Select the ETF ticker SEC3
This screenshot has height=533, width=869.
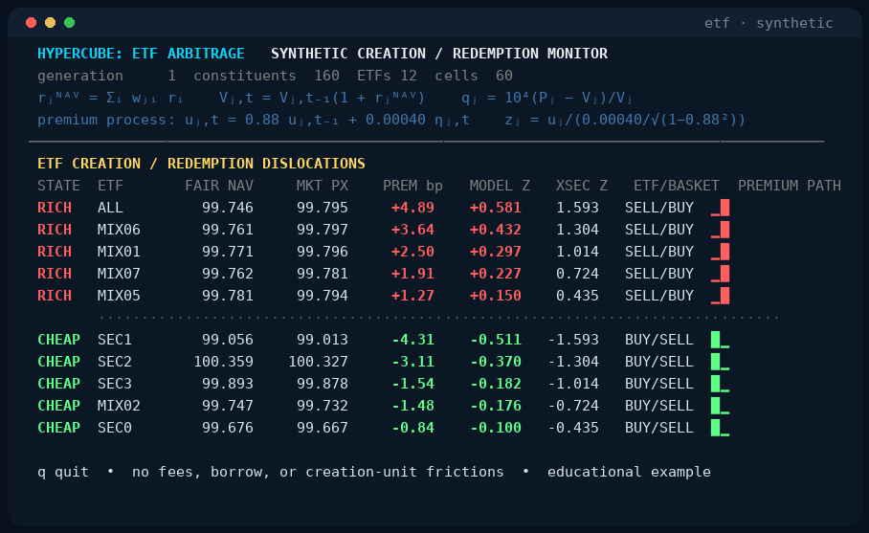coord(115,384)
